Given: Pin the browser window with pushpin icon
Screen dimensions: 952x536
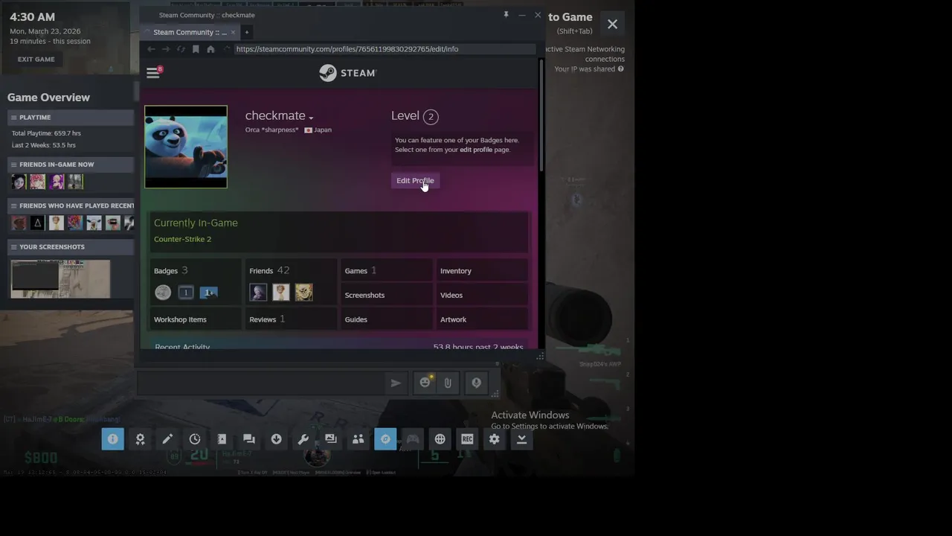Looking at the screenshot, I should (x=506, y=15).
